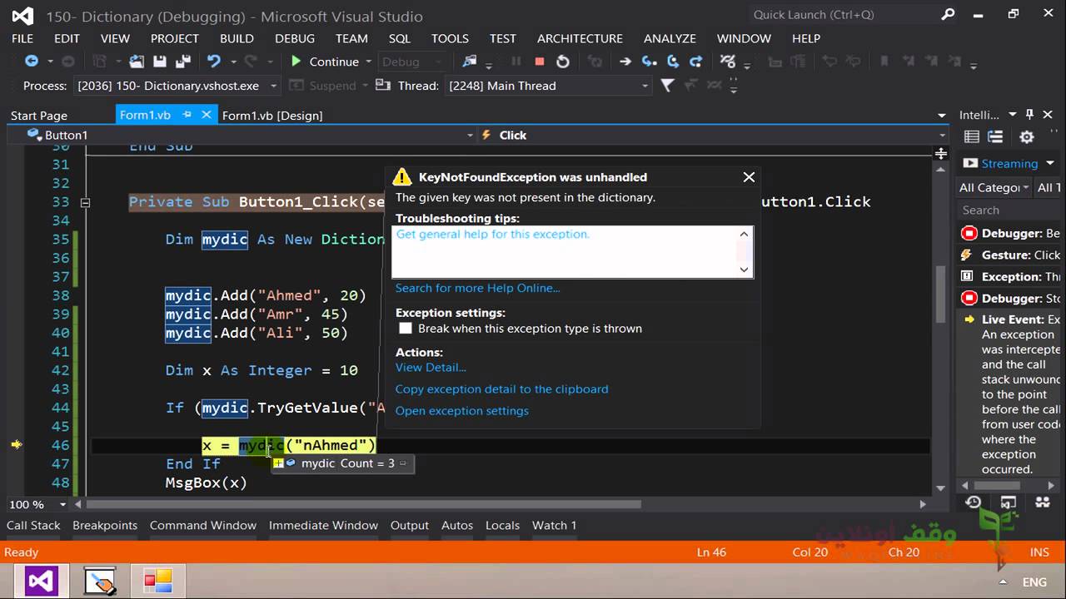The height and width of the screenshot is (599, 1066).
Task: Close the KeyNotFoundException popup
Action: tap(749, 176)
